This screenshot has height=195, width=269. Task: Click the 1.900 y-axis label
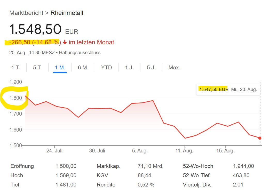15,82
